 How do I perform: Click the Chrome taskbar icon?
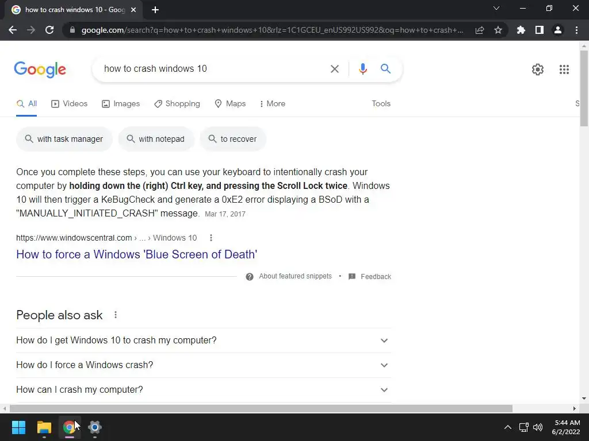click(69, 427)
